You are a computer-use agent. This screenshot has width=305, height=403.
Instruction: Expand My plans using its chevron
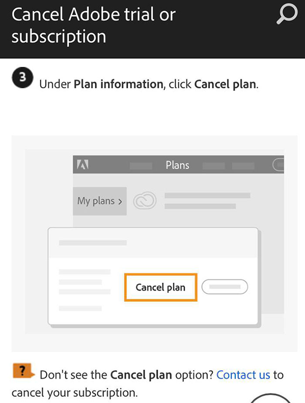(x=120, y=201)
